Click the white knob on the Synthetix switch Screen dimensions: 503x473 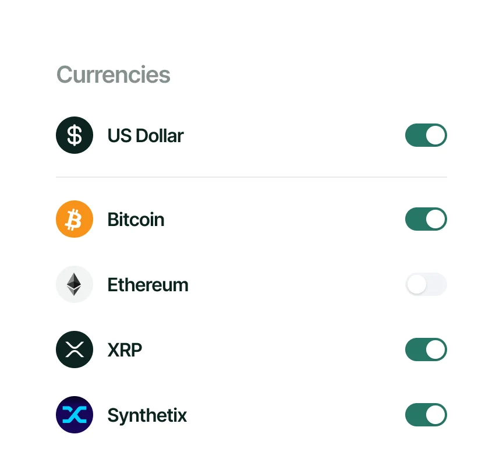[435, 415]
